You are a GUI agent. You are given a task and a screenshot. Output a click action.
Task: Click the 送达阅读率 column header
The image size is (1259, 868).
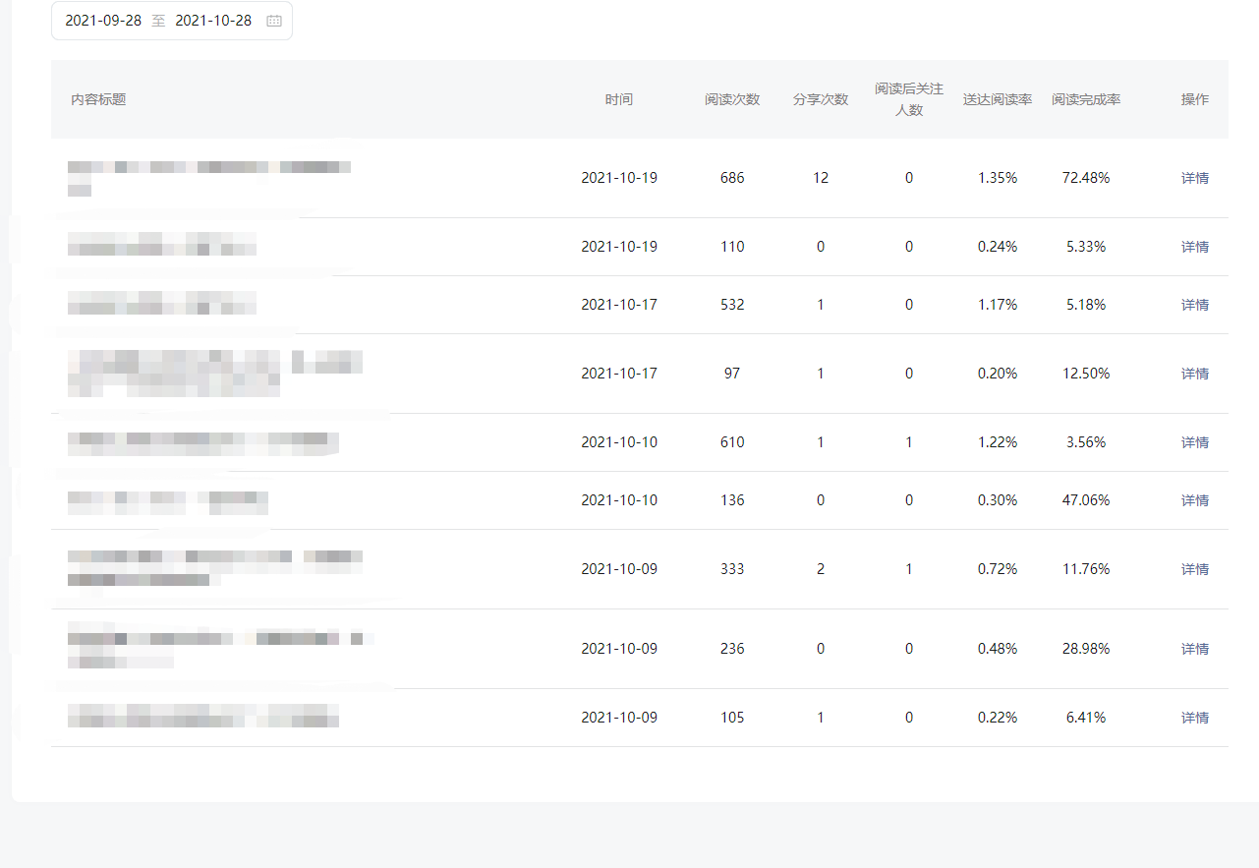(998, 99)
